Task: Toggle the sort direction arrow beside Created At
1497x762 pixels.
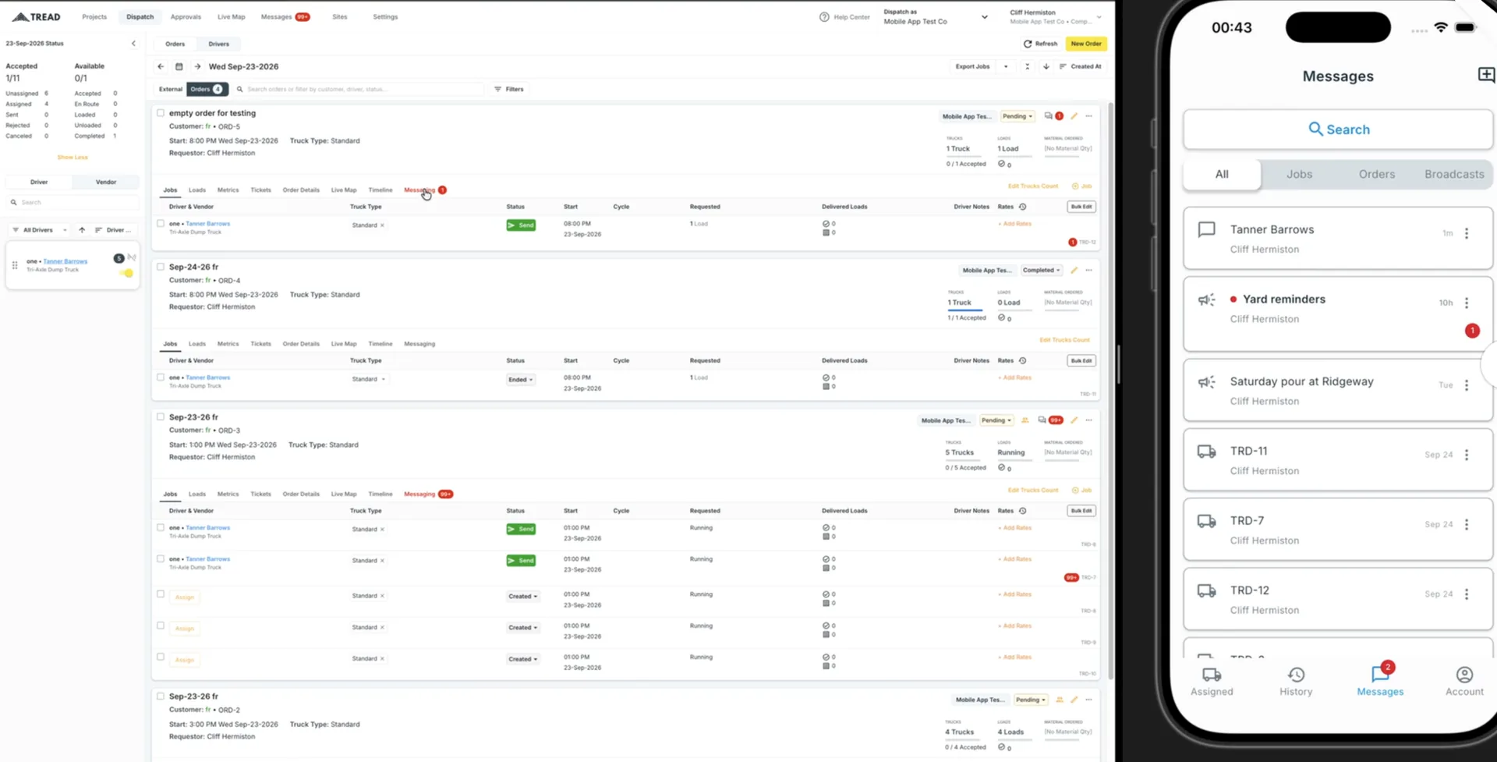Action: (1046, 66)
